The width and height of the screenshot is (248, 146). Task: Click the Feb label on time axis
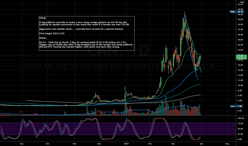point(150,144)
